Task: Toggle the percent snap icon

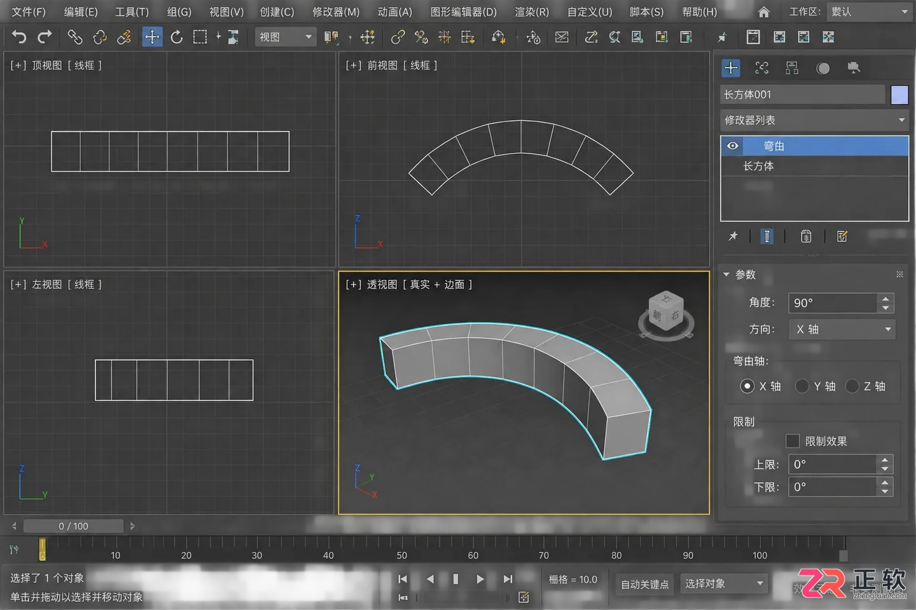Action: tap(421, 37)
